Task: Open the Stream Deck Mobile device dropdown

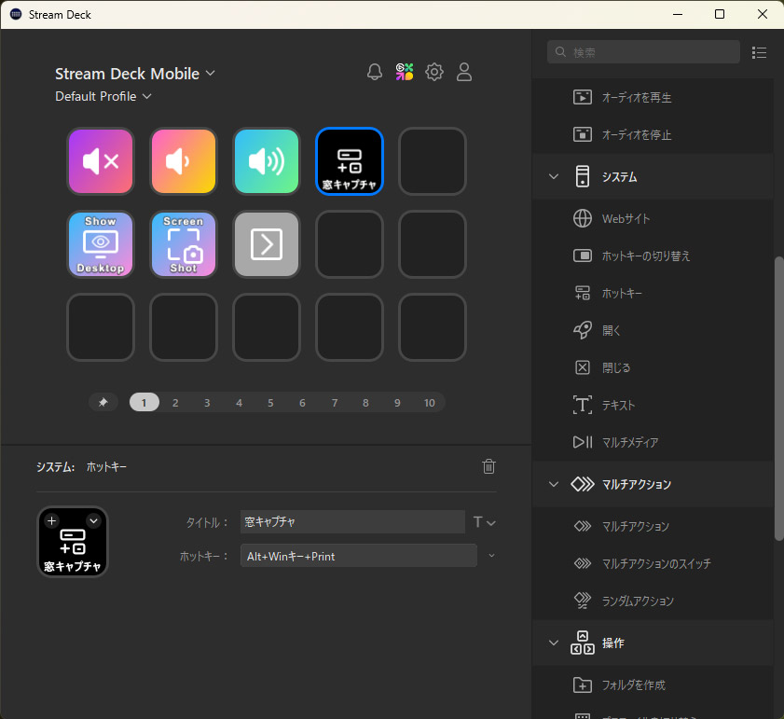Action: [135, 74]
